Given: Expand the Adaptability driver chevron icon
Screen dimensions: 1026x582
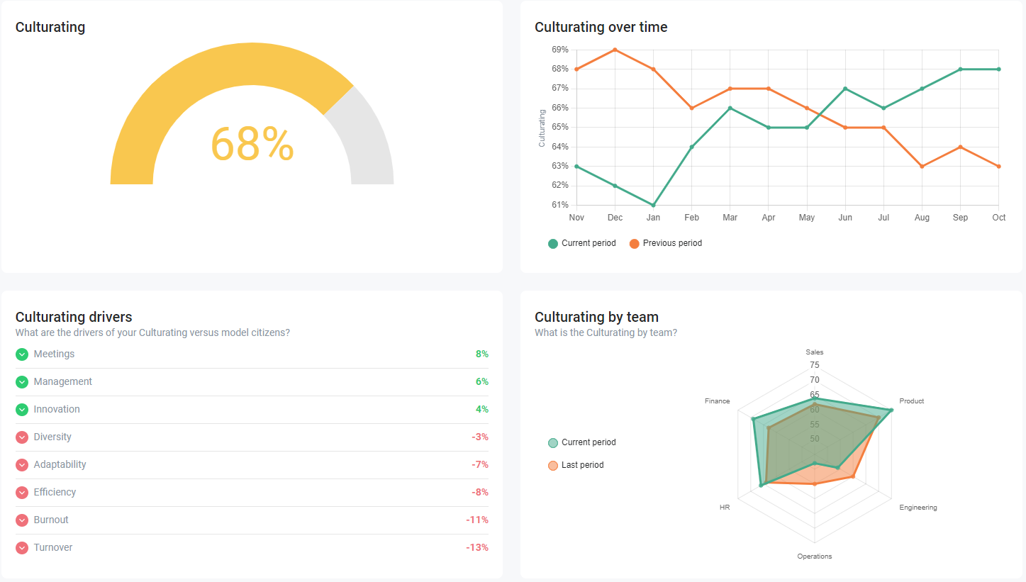Looking at the screenshot, I should pos(22,465).
